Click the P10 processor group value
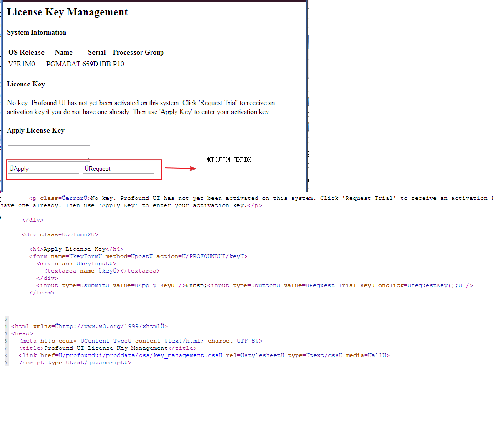The image size is (493, 423). pyautogui.click(x=119, y=64)
